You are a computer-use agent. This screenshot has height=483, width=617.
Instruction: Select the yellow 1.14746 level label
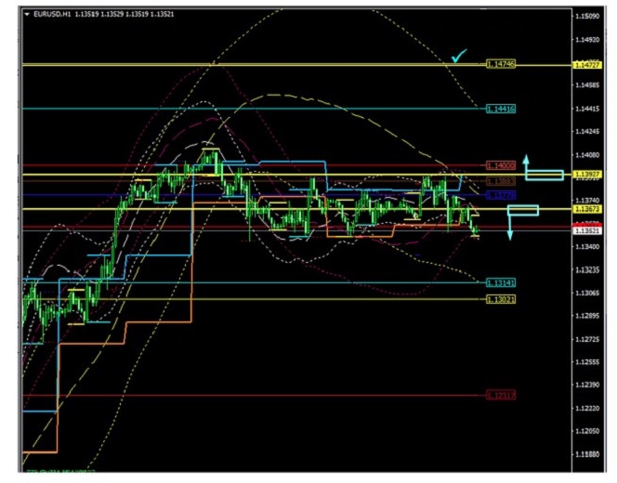coord(501,64)
